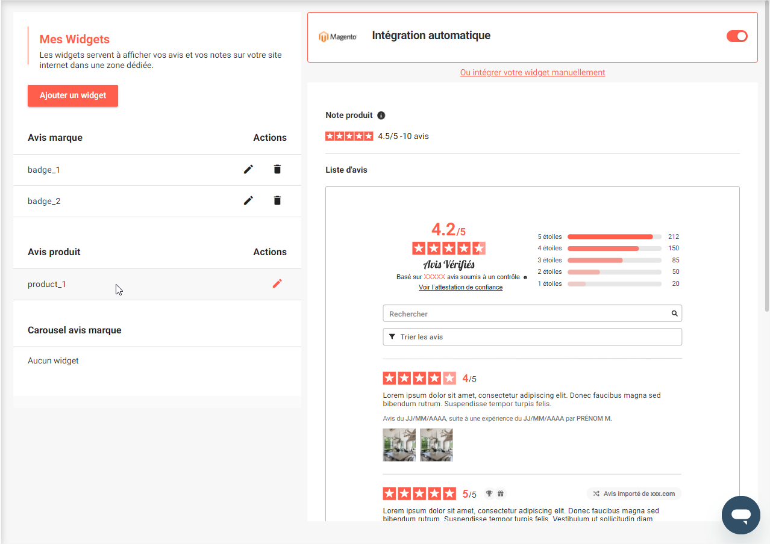770x544 pixels.
Task: Delete badge_2 using trash icon
Action: [x=277, y=201]
